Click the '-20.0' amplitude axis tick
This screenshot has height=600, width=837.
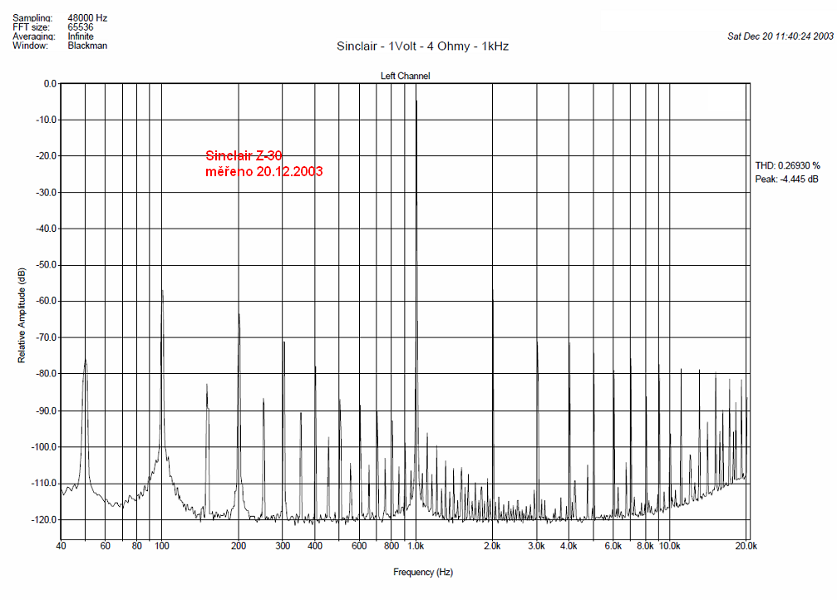pyautogui.click(x=47, y=156)
